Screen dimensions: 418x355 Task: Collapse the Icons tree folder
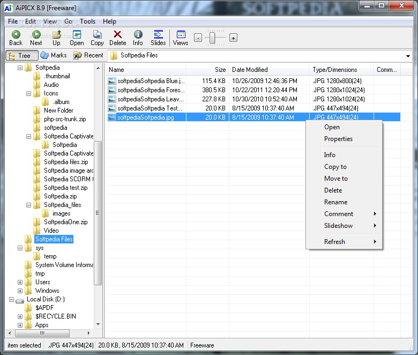click(28, 94)
